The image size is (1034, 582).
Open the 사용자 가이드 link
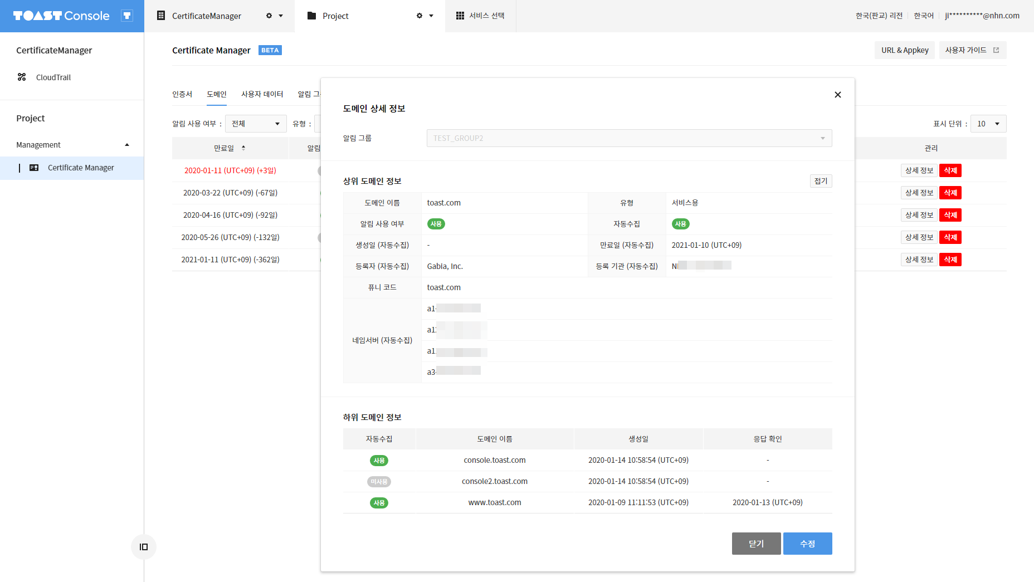(972, 50)
